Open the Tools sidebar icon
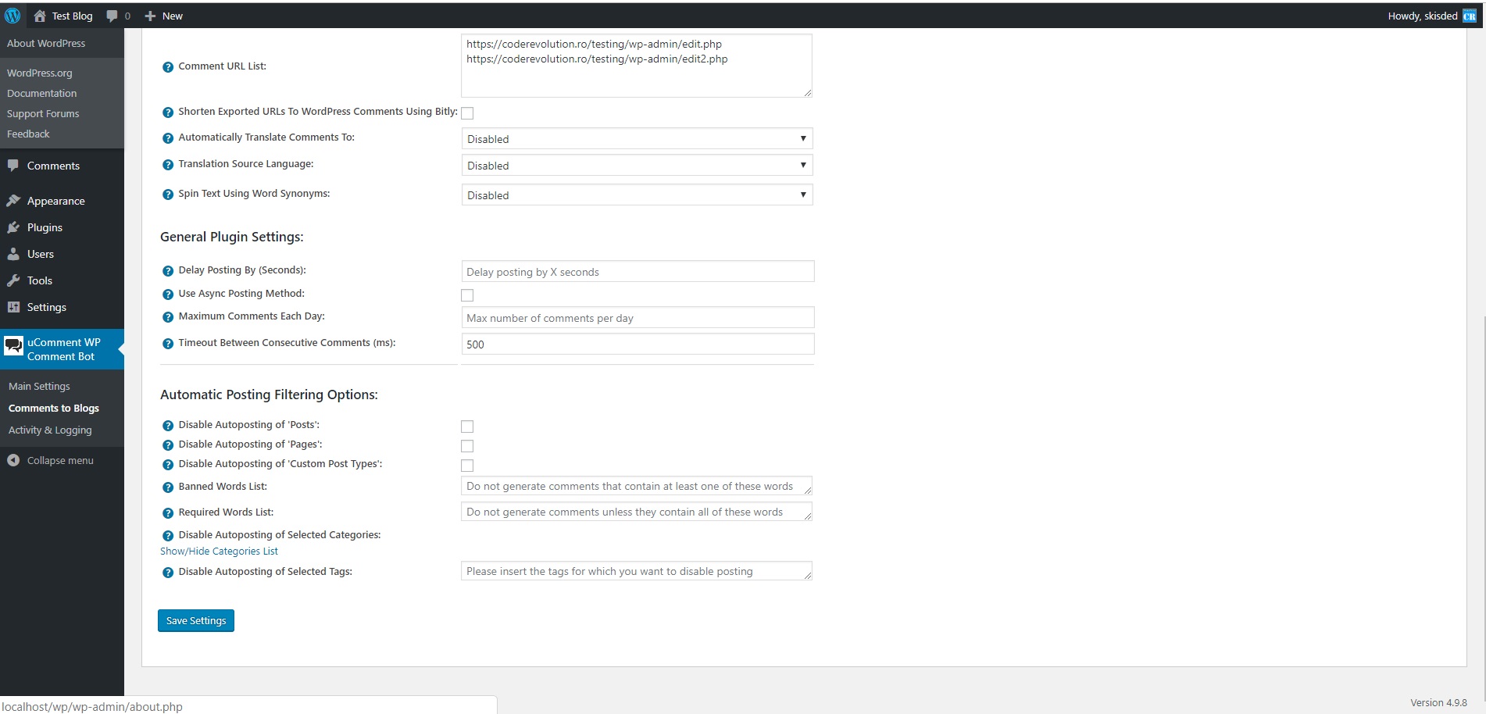Image resolution: width=1486 pixels, height=714 pixels. point(14,280)
